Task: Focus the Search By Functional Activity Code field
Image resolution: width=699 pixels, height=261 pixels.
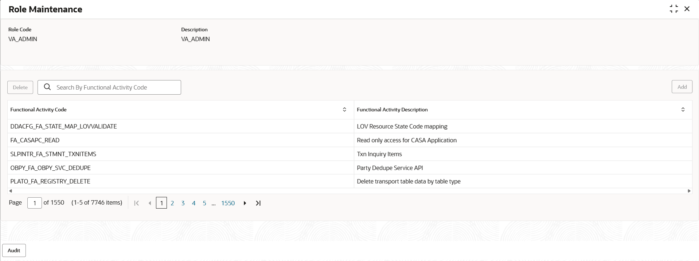Action: click(x=109, y=87)
